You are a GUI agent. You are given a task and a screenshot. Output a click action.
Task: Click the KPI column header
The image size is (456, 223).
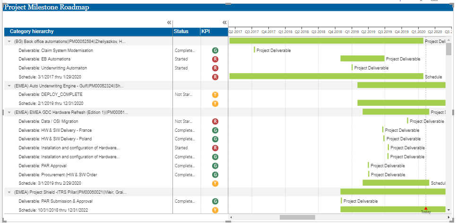click(x=214, y=31)
